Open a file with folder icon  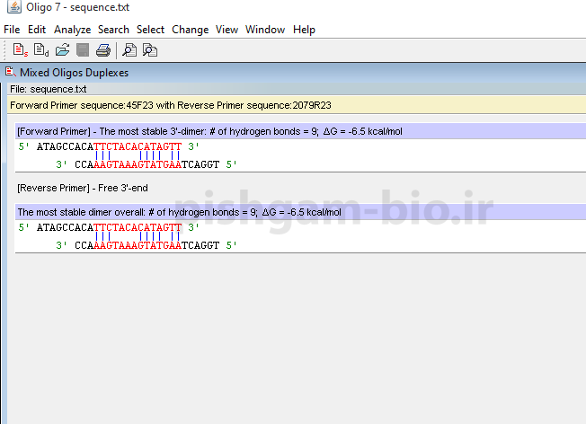tap(62, 50)
